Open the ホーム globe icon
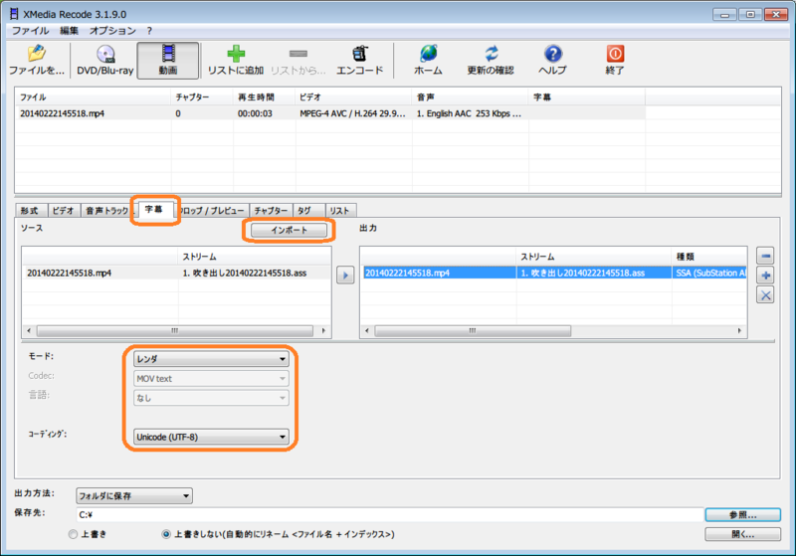Screen dimensions: 796x556 point(428,61)
